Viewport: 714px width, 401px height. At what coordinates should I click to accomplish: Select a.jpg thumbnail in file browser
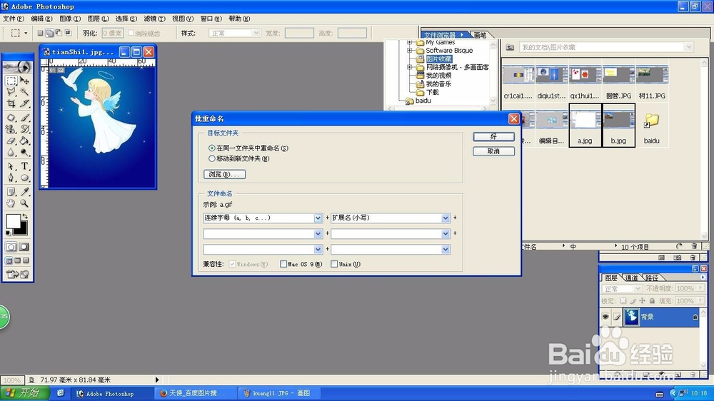pos(585,125)
